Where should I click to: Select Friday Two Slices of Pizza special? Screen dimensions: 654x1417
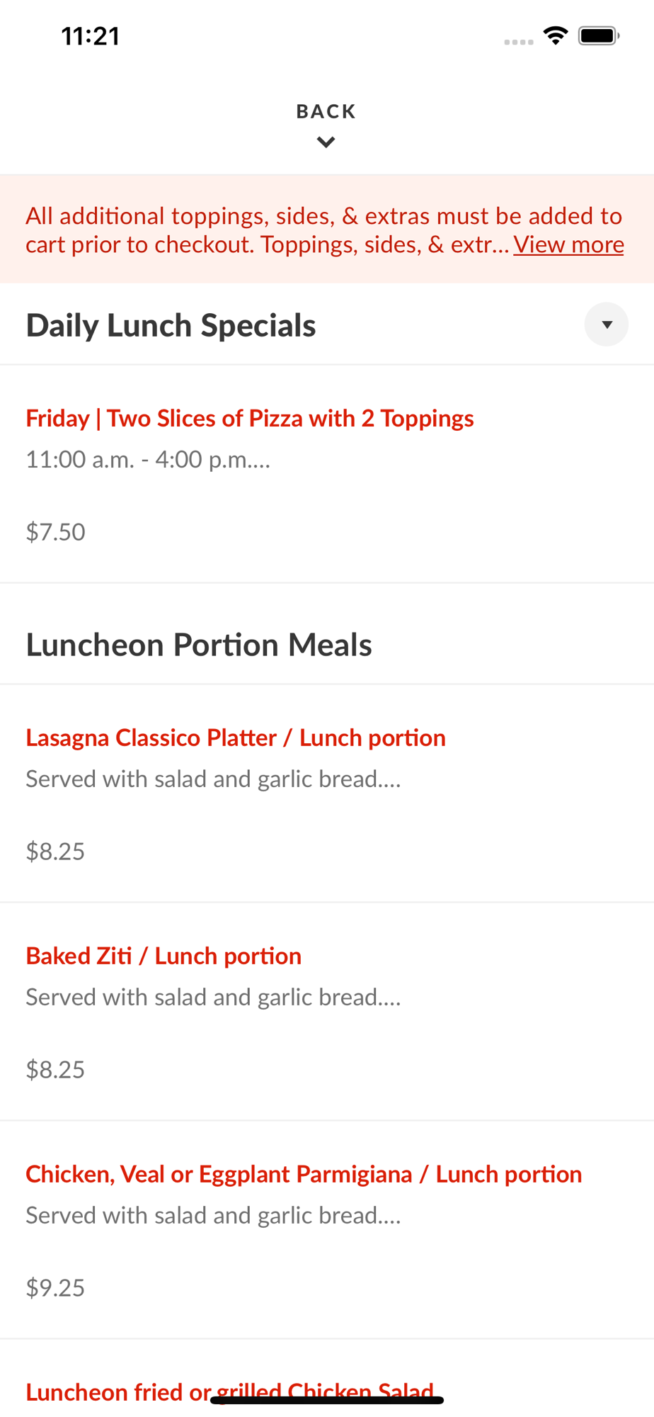[249, 418]
